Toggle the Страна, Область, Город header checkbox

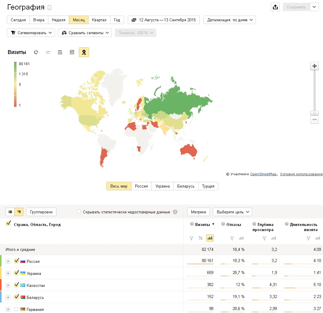point(8,223)
